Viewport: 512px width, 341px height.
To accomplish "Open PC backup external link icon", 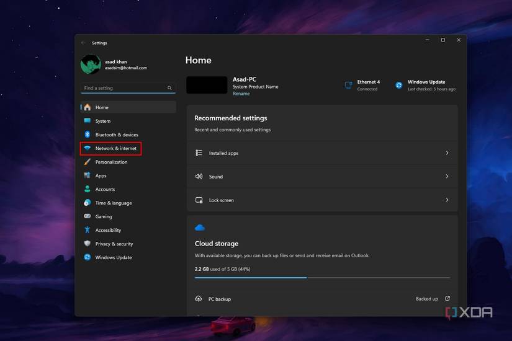I will [x=447, y=299].
